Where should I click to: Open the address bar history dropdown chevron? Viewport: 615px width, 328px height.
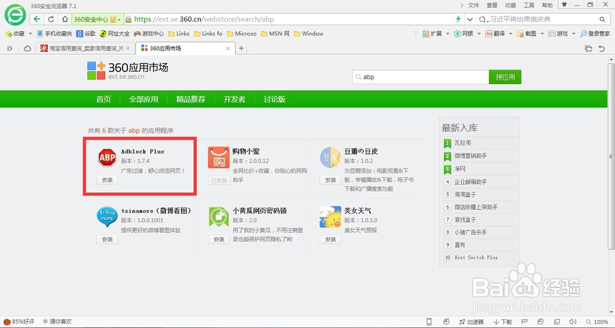point(470,19)
